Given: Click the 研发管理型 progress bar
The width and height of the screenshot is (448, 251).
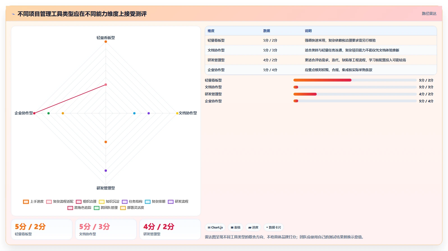Looking at the screenshot, I should [x=355, y=94].
